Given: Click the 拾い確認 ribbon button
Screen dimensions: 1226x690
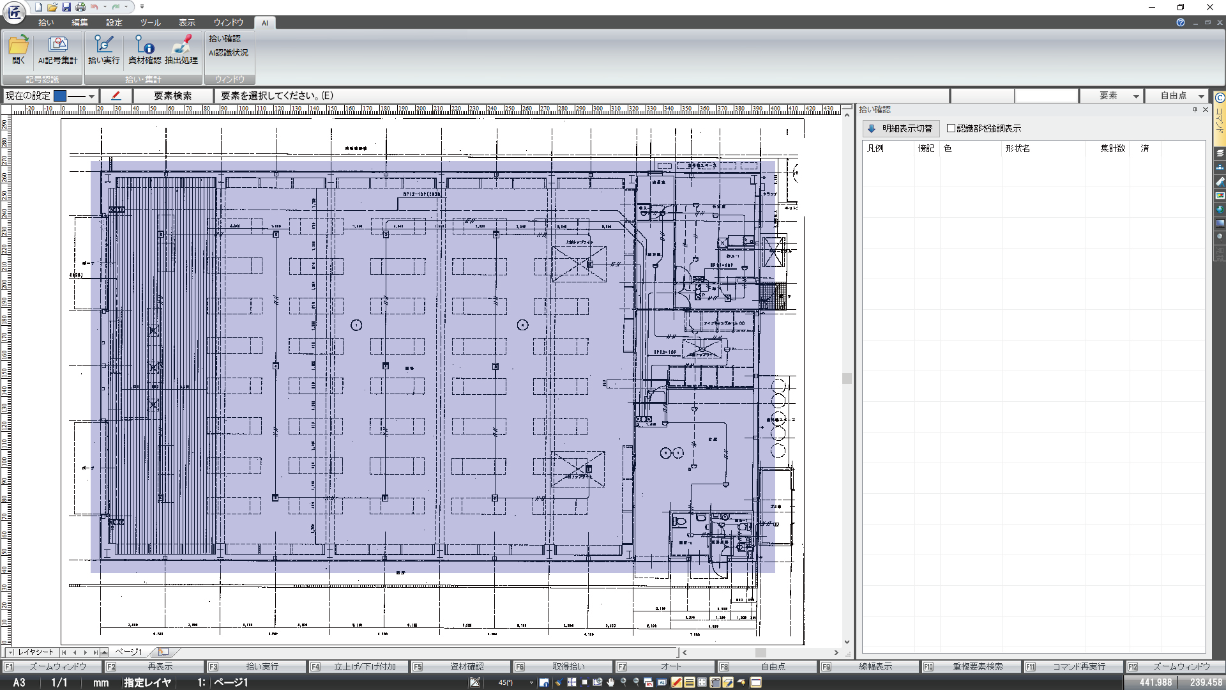Looking at the screenshot, I should pyautogui.click(x=225, y=39).
